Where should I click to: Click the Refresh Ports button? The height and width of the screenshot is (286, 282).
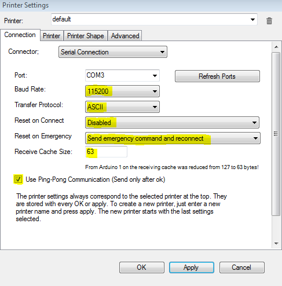pyautogui.click(x=217, y=76)
